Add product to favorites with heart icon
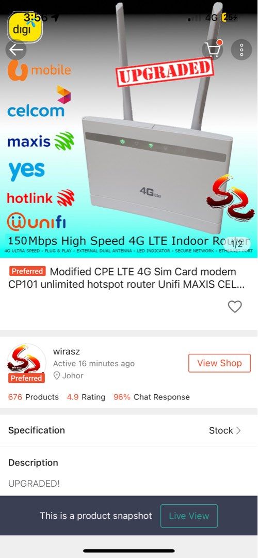Screen dimensions: 258x558 click(235, 306)
